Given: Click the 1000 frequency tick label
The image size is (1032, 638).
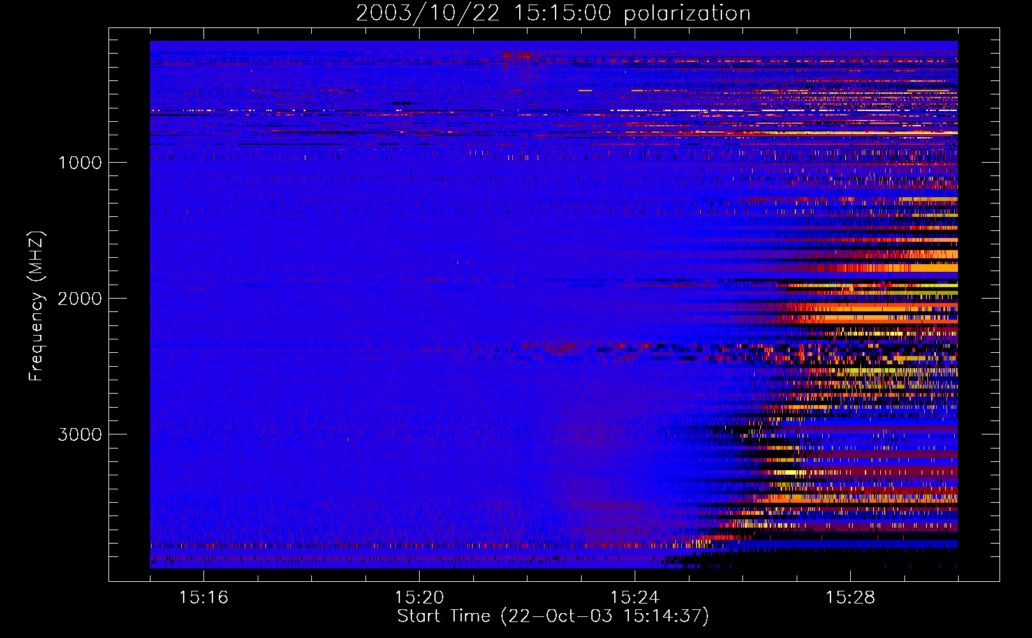Looking at the screenshot, I should [x=80, y=163].
